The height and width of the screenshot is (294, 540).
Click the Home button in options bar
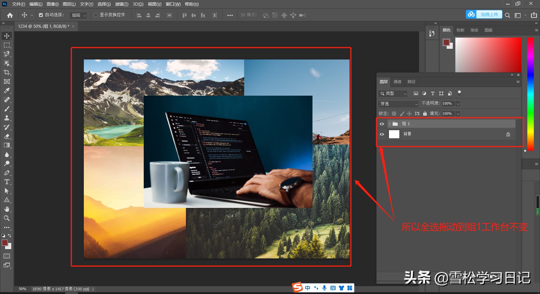(x=10, y=15)
